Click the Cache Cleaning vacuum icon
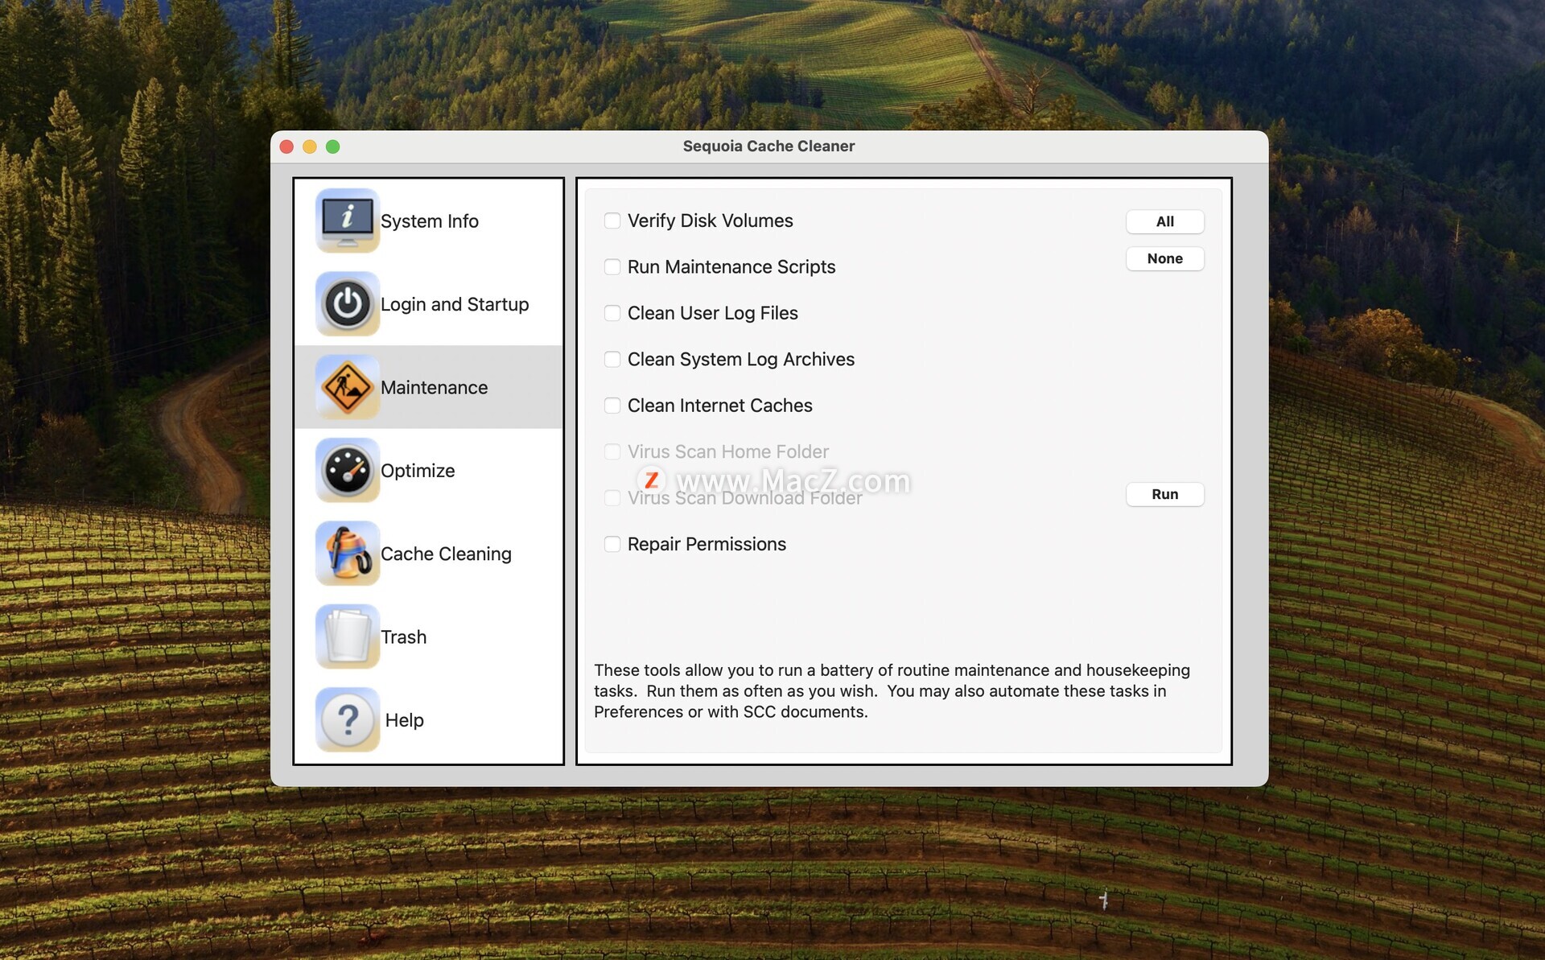 (348, 554)
